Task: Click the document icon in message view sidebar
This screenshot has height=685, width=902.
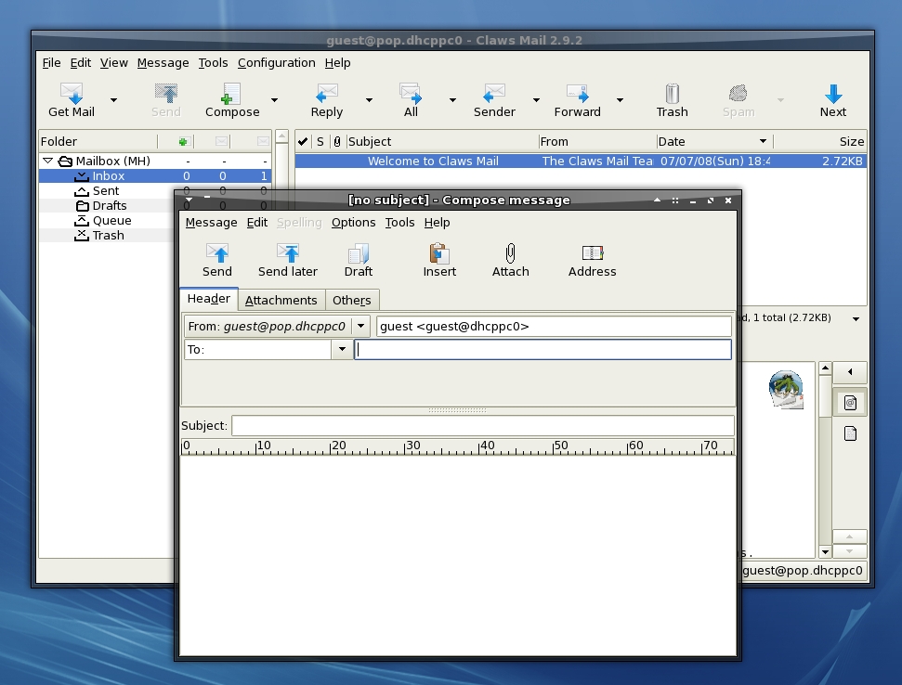Action: point(850,433)
